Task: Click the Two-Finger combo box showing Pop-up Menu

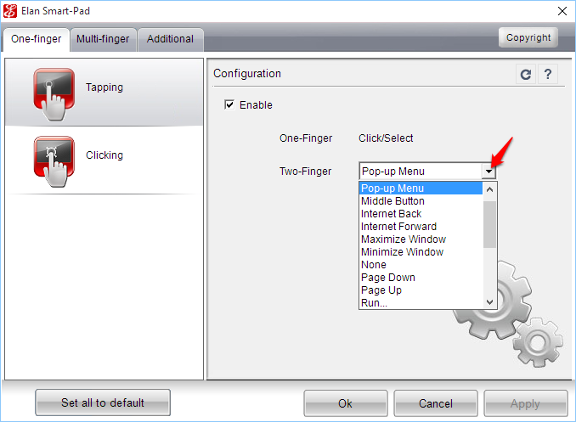Action: tap(427, 172)
